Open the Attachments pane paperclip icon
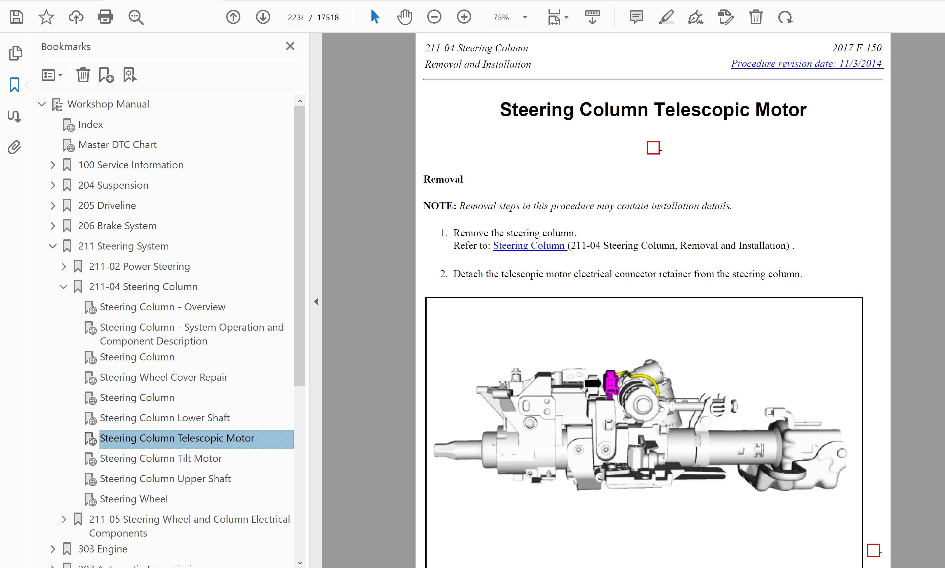Screen dimensions: 945x568 tap(15, 147)
